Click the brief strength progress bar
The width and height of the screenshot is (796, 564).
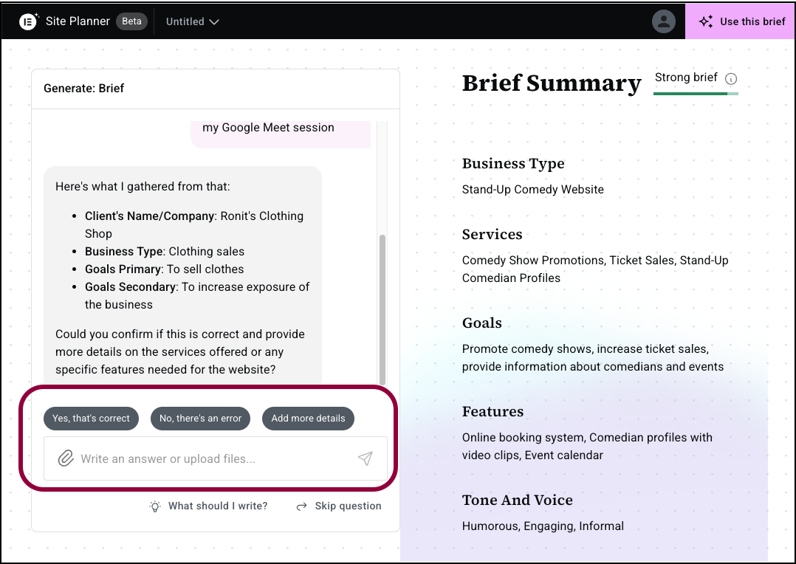tap(696, 94)
